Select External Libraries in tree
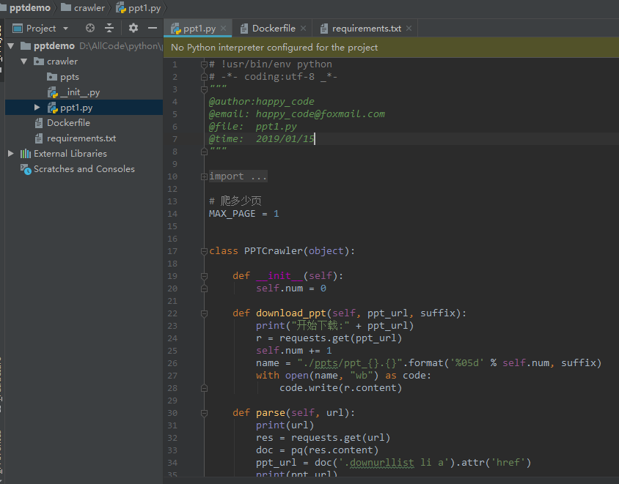This screenshot has width=619, height=484. [70, 154]
